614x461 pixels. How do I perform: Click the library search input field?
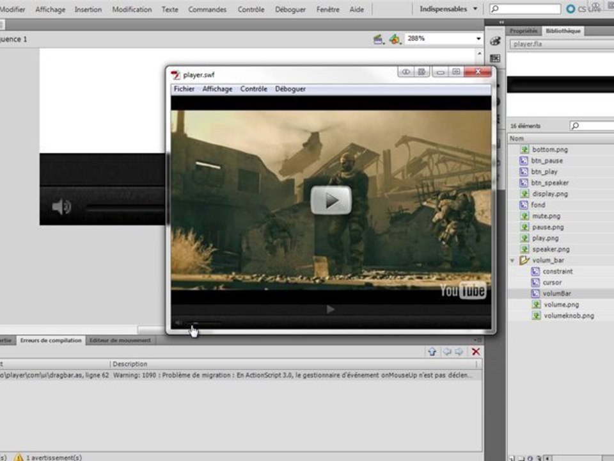coord(592,126)
